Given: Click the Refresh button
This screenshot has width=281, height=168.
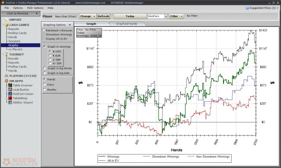Looking at the screenshot, I should 103,16.
